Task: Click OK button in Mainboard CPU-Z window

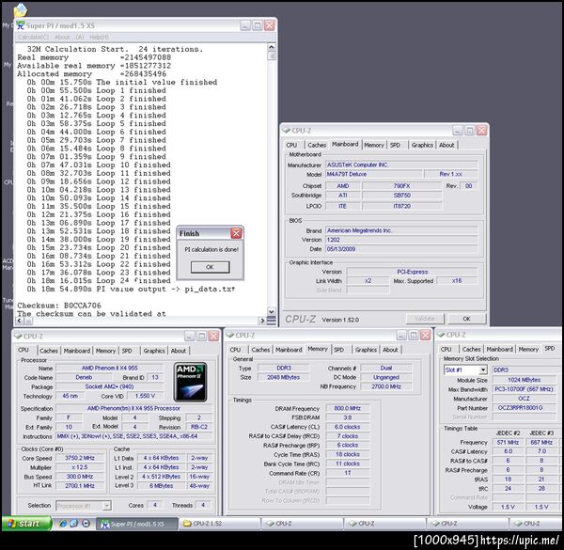Action: point(467,319)
